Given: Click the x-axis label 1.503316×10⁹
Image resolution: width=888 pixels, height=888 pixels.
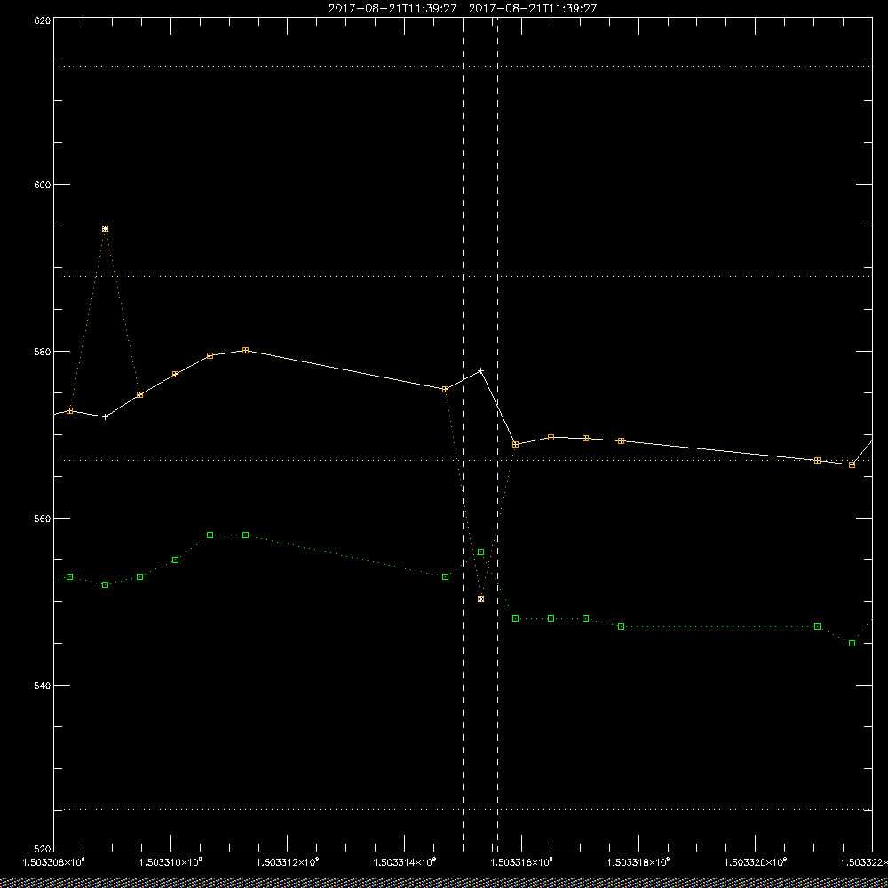Looking at the screenshot, I should click(x=521, y=862).
